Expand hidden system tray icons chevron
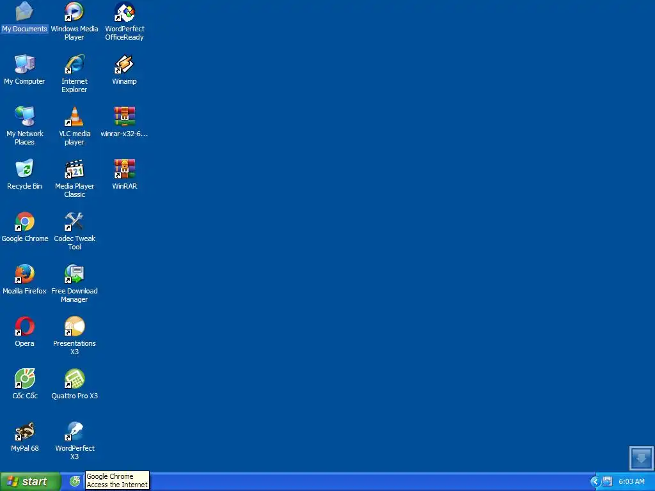This screenshot has width=655, height=491. (596, 481)
